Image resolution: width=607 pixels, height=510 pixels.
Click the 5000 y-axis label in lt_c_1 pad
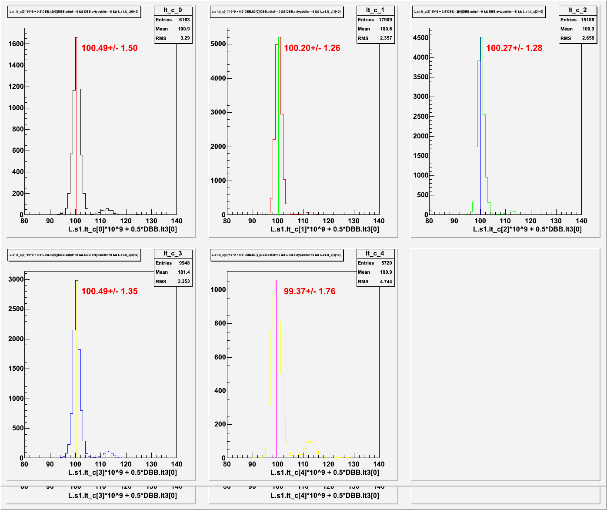(x=218, y=44)
